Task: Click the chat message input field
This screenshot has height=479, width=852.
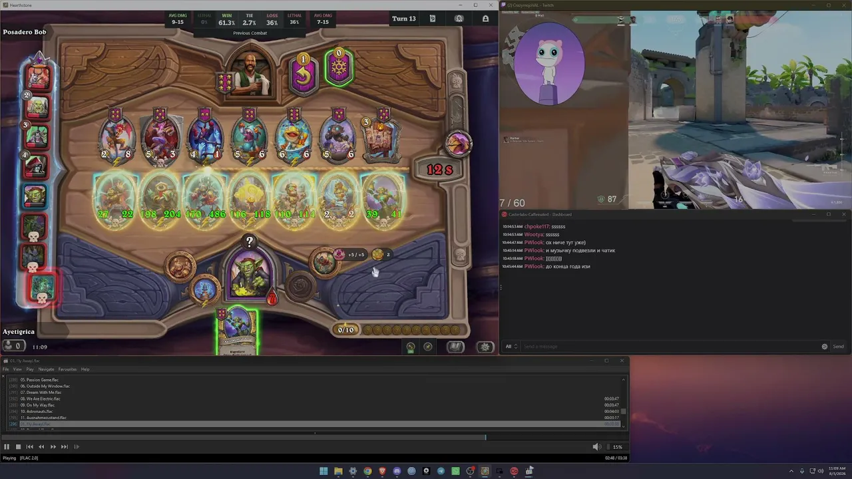Action: pos(670,347)
